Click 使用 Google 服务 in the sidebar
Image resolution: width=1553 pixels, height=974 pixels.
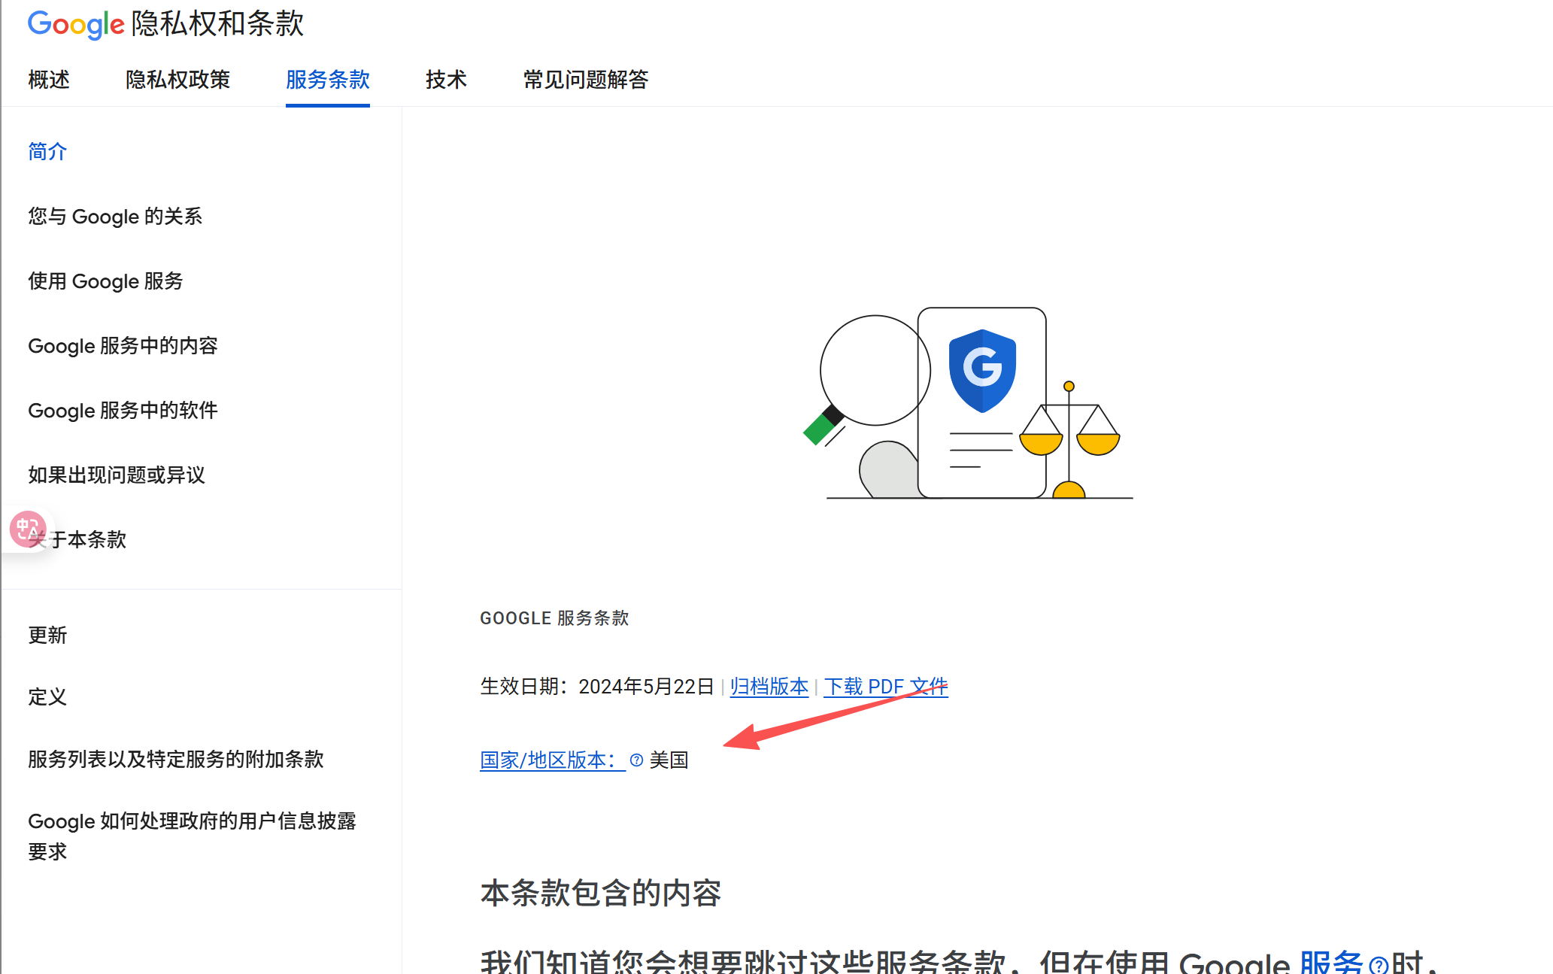point(105,281)
